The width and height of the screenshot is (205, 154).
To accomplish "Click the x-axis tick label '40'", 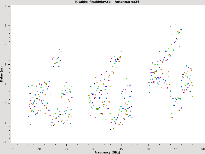I will click(x=148, y=149).
